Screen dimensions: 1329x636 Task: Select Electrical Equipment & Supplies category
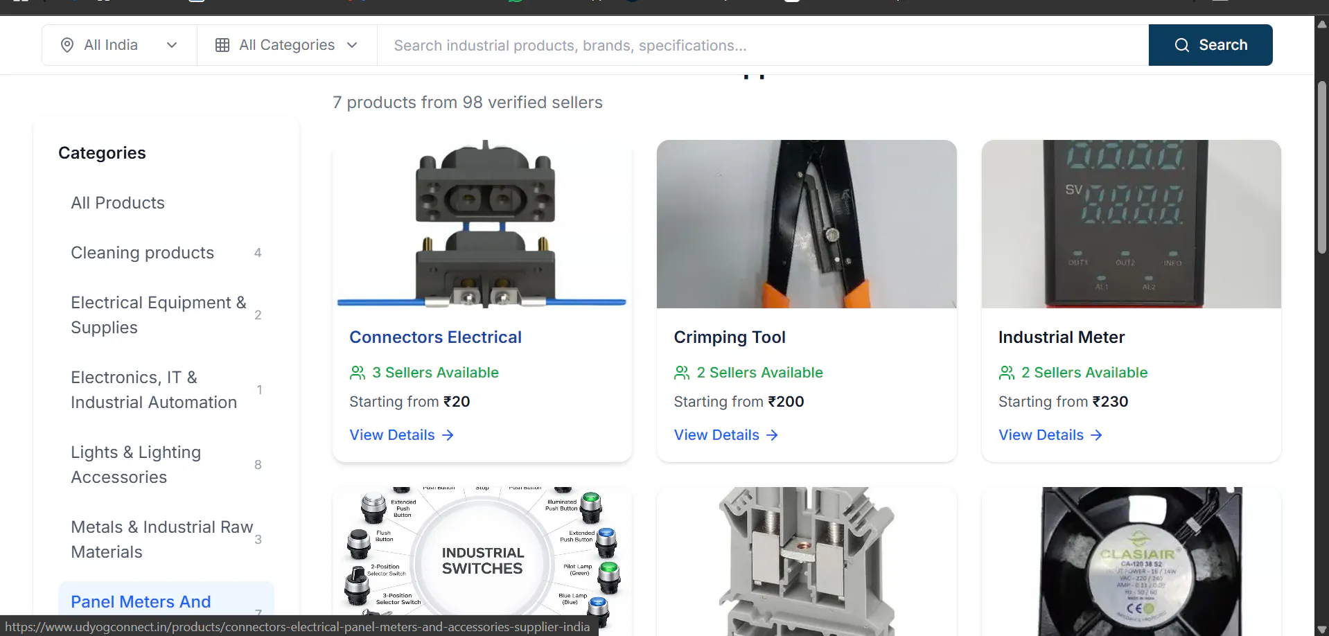166,315
